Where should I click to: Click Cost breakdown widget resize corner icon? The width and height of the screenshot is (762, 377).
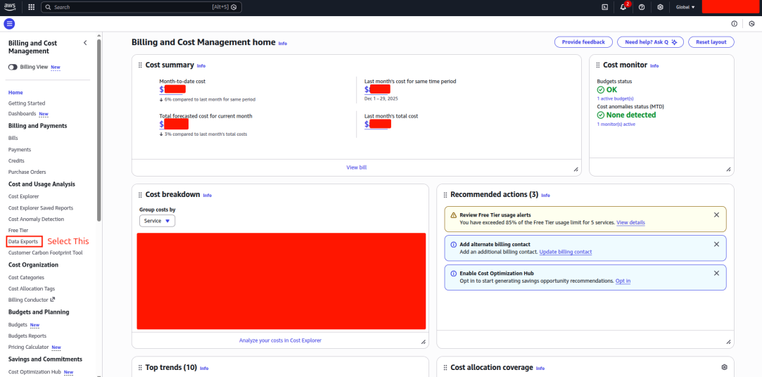pyautogui.click(x=424, y=342)
